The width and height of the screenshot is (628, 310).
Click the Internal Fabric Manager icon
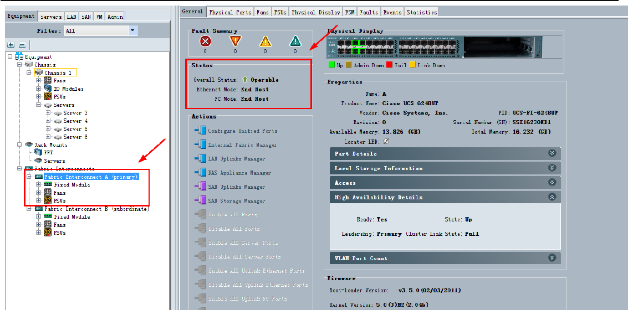(200, 145)
